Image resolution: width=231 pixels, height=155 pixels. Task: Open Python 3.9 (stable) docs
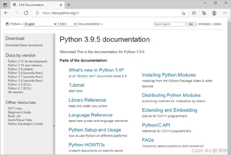coord(21,69)
